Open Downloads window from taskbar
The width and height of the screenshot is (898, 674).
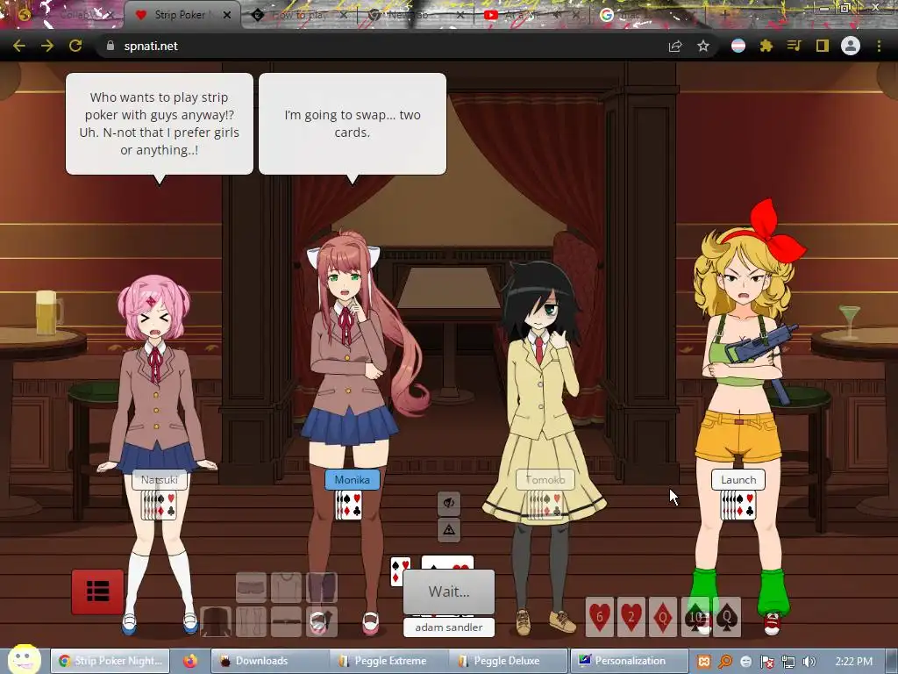pos(268,661)
